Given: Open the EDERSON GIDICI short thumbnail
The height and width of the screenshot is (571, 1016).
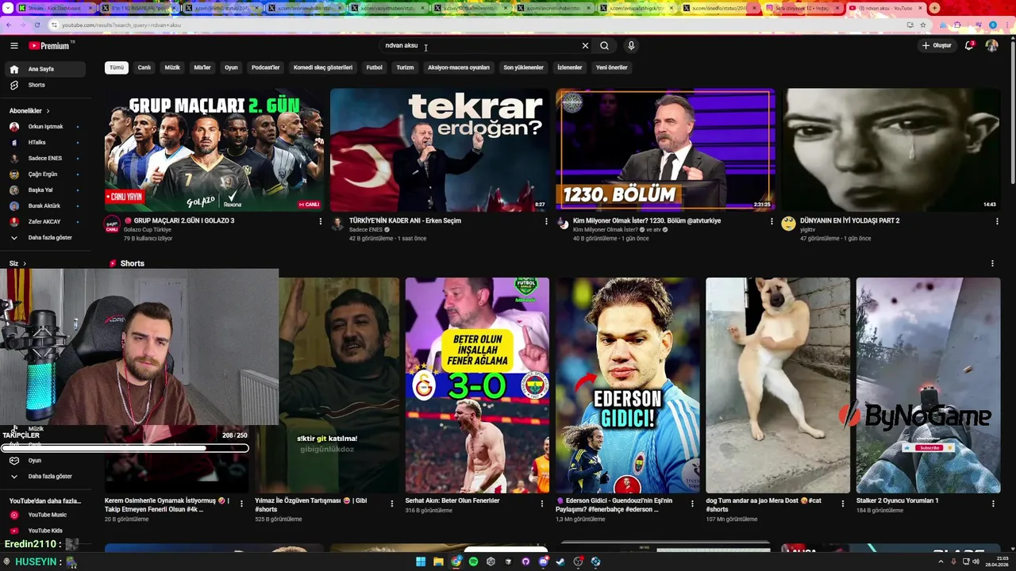Looking at the screenshot, I should pos(627,385).
